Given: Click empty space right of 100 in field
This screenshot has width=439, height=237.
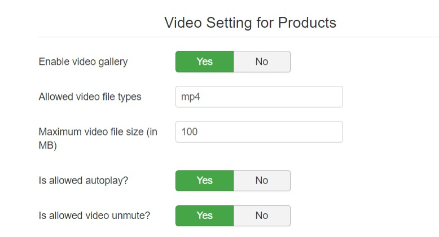Looking at the screenshot, I should pos(282,132).
